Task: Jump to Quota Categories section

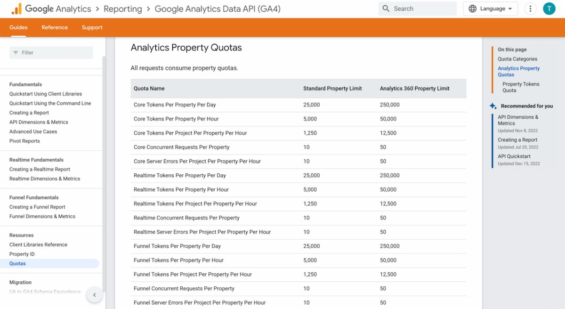Action: (517, 59)
